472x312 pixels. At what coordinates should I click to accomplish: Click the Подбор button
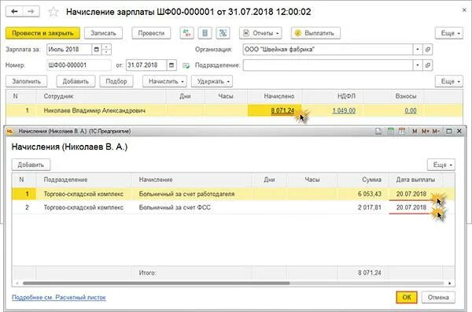(x=116, y=81)
